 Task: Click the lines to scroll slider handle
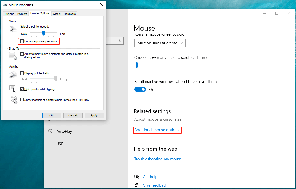pyautogui.click(x=136, y=65)
